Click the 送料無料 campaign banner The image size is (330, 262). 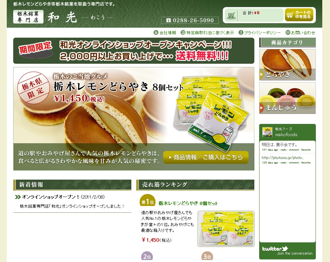[x=134, y=51]
